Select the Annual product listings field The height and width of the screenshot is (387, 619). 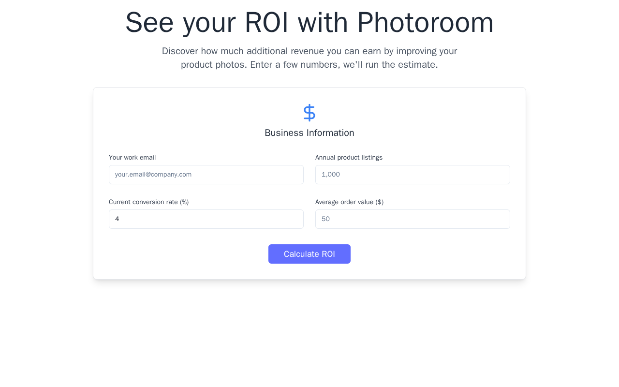413,175
